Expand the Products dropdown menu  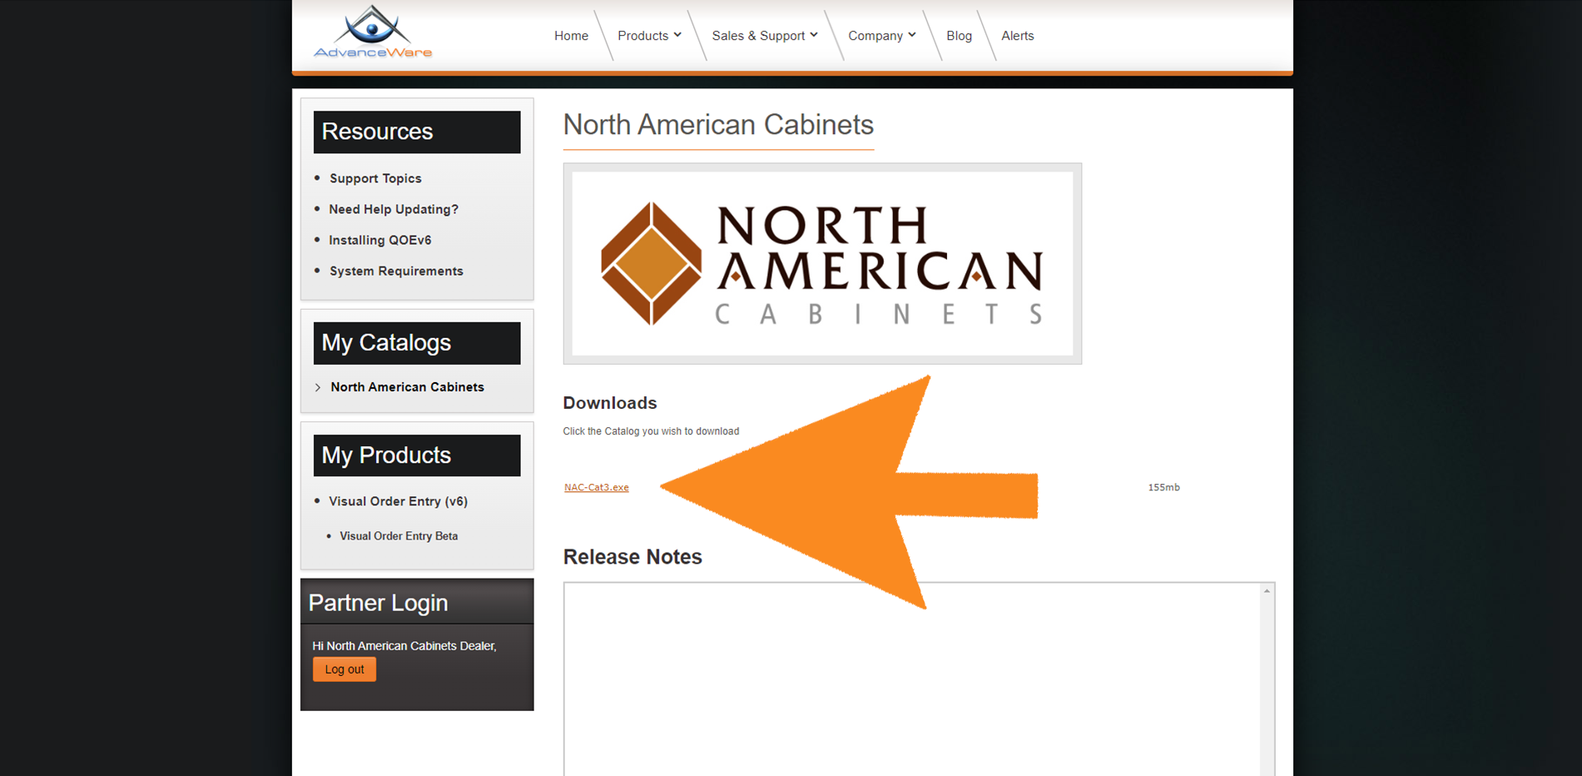tap(649, 36)
